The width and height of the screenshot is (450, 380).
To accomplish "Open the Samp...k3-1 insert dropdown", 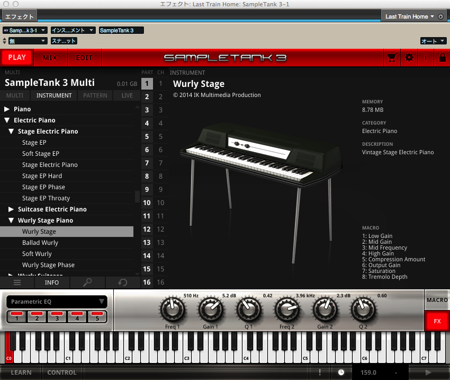I will [x=25, y=30].
